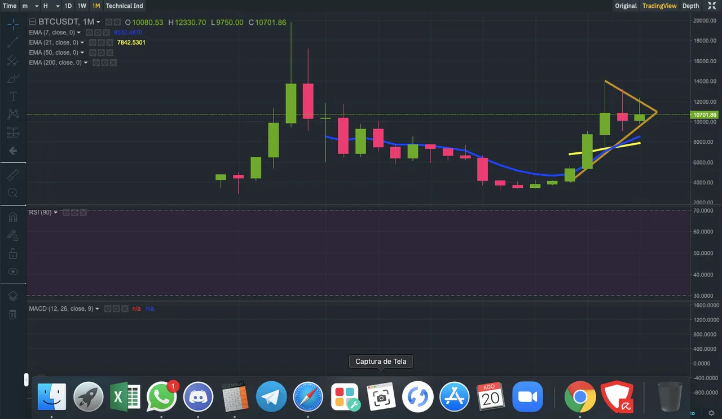The image size is (722, 419).
Task: Remove the EMA 50 indicator
Action: pos(109,53)
